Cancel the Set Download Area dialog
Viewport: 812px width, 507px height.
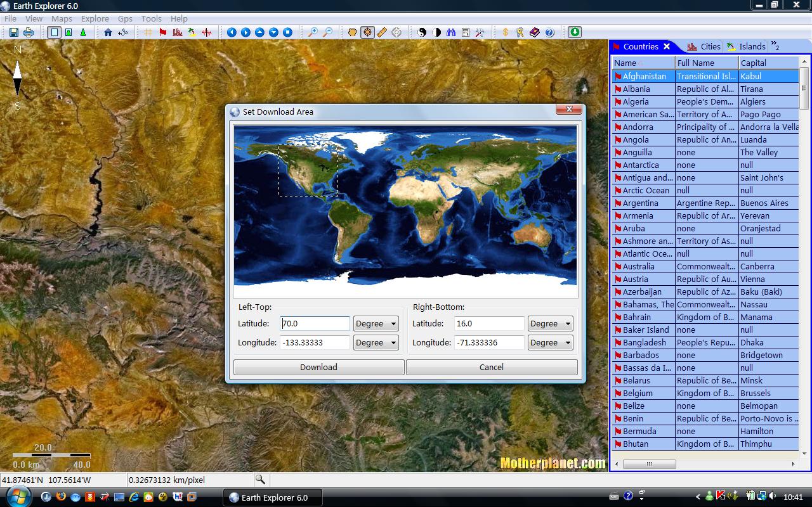click(491, 367)
